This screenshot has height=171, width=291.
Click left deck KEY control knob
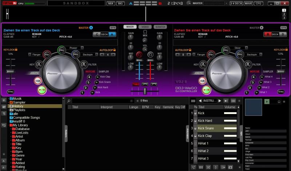[x=39, y=65]
